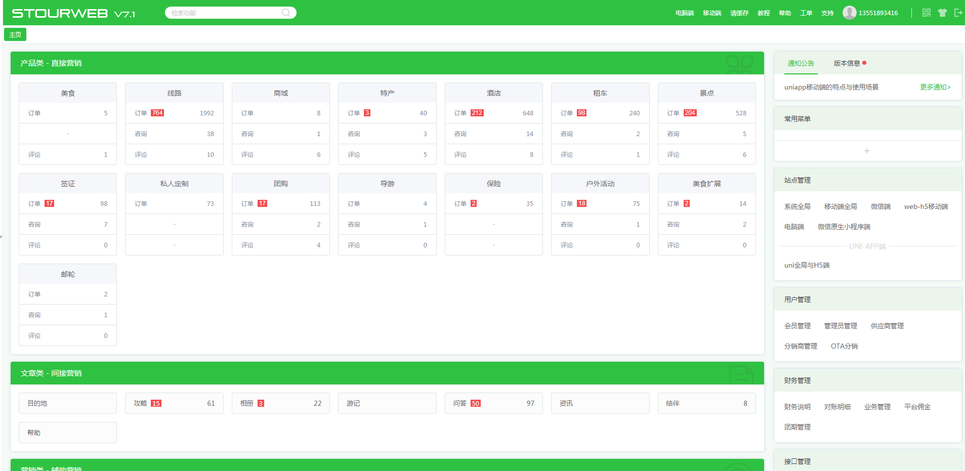965x471 pixels.
Task: Click the user avatar picture
Action: coord(849,13)
